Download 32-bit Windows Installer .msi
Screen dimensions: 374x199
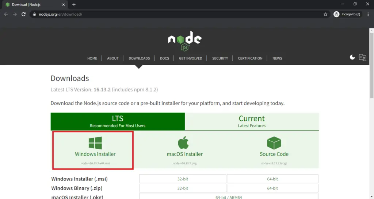(x=183, y=179)
